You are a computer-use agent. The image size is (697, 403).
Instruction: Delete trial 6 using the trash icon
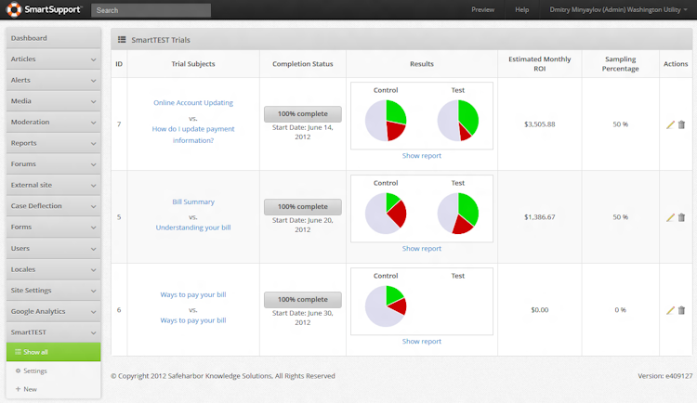(681, 310)
